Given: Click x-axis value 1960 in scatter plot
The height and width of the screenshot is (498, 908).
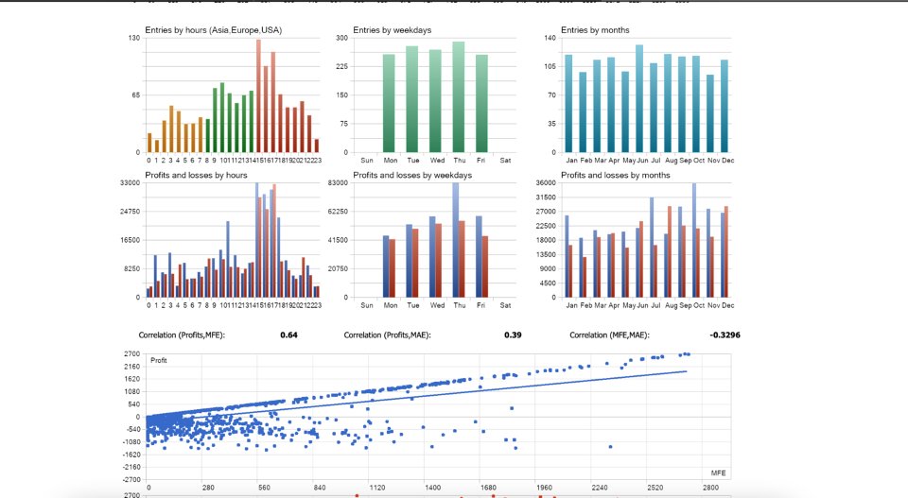Looking at the screenshot, I should tap(545, 489).
